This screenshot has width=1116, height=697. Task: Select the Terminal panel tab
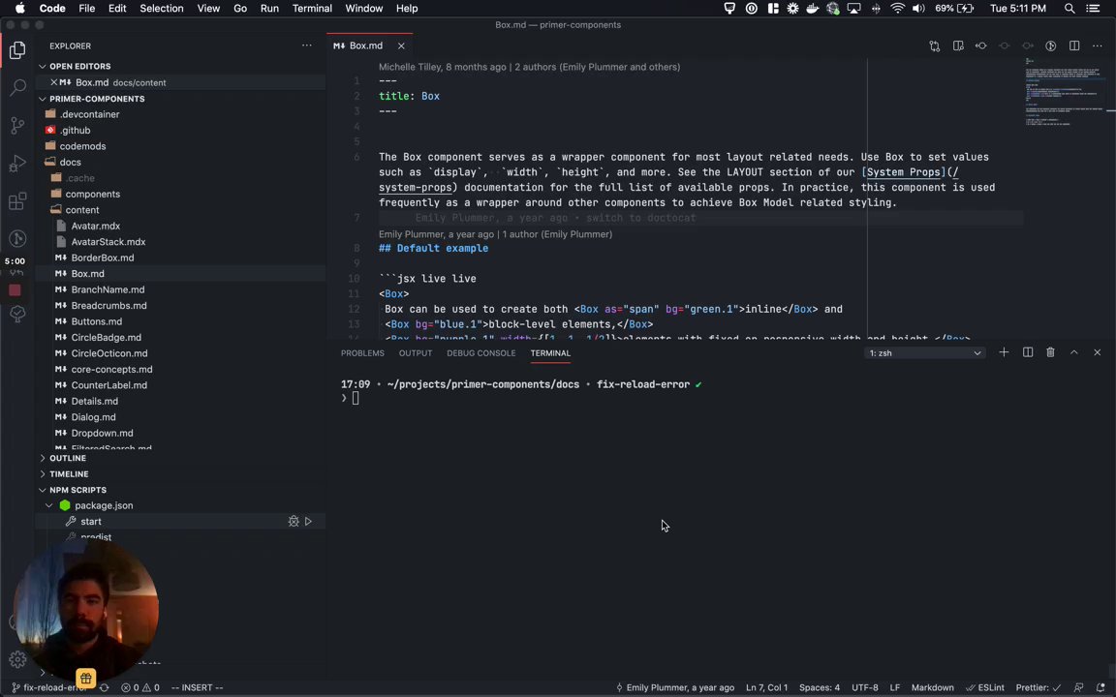pos(550,352)
